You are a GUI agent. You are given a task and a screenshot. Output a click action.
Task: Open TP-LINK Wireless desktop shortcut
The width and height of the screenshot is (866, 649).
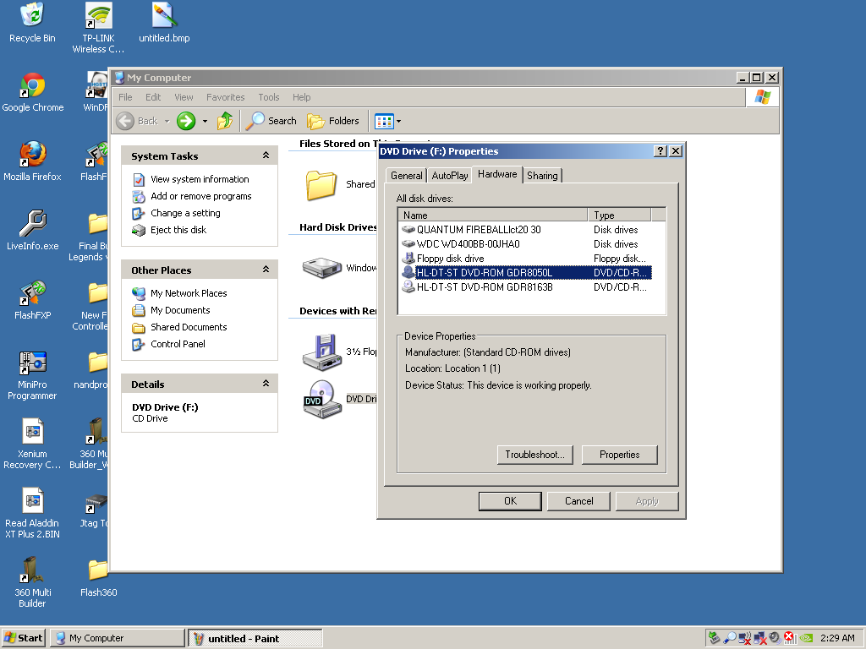point(98,27)
